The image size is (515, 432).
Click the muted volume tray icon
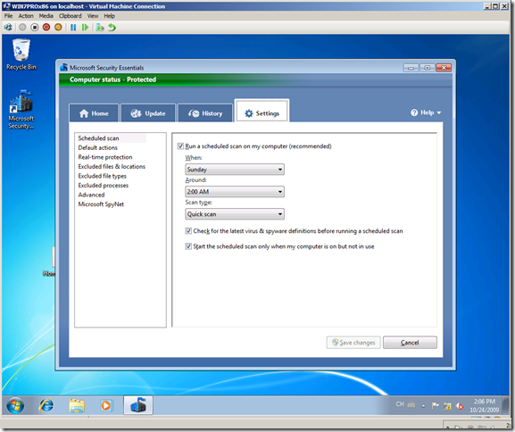click(x=460, y=406)
